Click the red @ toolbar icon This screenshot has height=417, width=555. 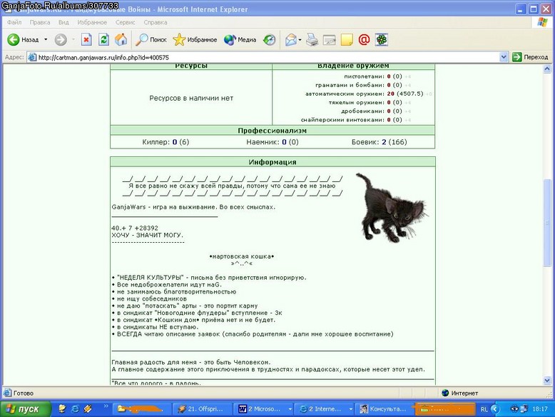364,40
